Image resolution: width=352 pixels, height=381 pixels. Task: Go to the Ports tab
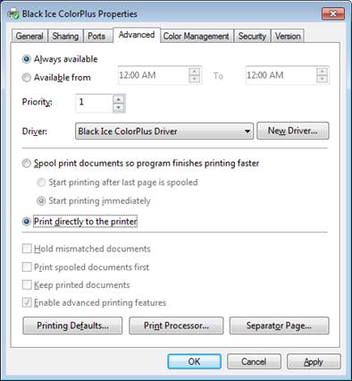click(x=96, y=36)
